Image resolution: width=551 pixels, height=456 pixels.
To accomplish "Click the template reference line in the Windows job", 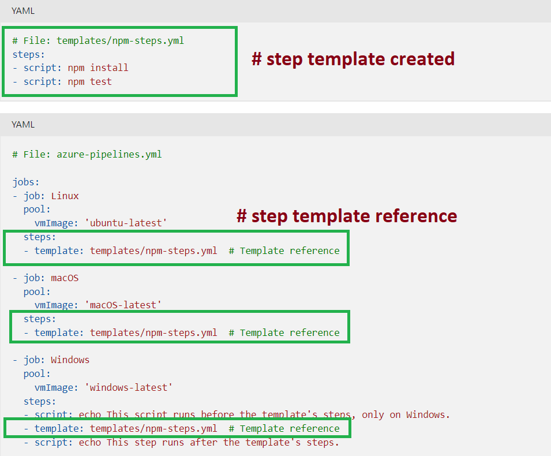I will (182, 428).
